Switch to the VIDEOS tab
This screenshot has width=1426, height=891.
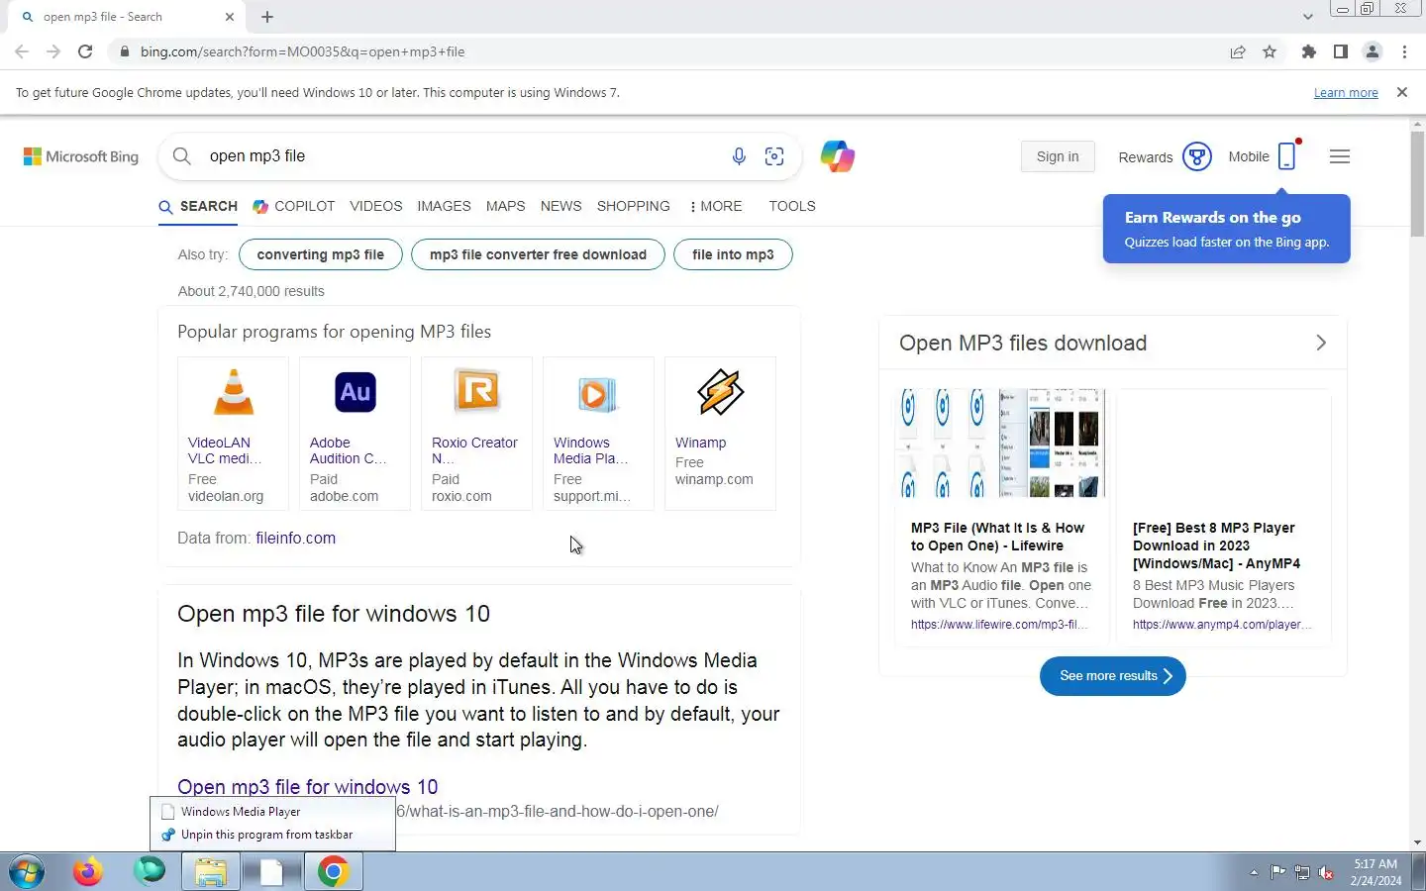click(376, 206)
